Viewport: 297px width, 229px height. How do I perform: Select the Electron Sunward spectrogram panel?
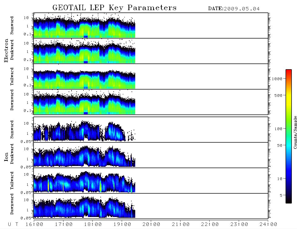[151, 26]
